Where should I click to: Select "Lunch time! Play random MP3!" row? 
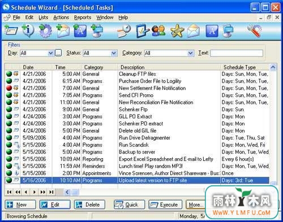point(137,166)
